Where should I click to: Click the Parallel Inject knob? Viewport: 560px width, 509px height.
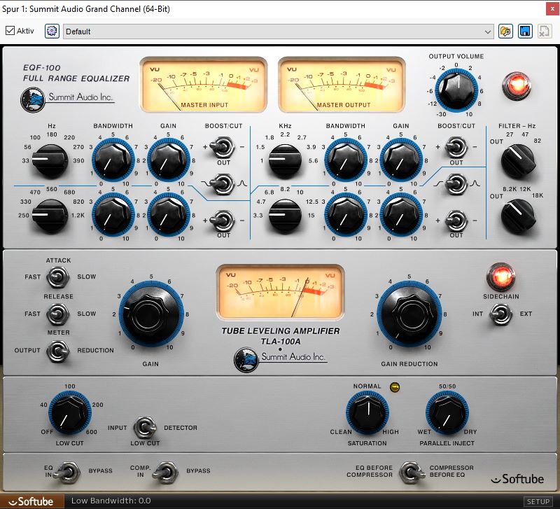click(447, 412)
